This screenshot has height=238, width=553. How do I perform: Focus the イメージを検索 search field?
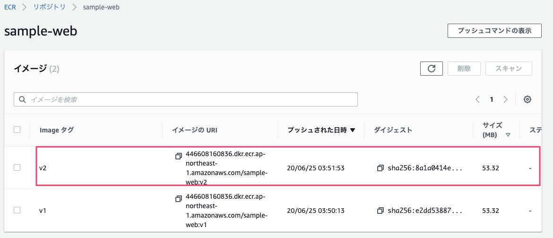click(x=189, y=99)
